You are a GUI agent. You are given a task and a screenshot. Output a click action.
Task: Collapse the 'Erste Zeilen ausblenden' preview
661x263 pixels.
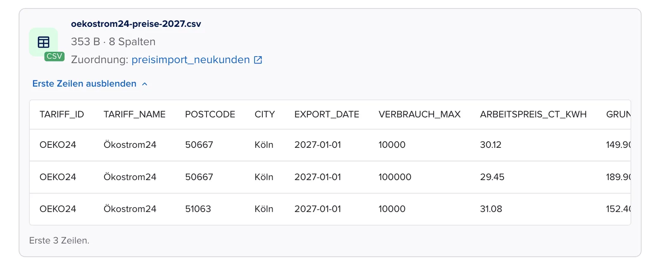pyautogui.click(x=90, y=84)
